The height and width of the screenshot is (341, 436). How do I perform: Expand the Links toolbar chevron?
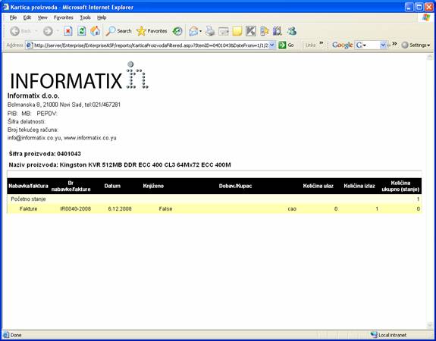tap(322, 43)
